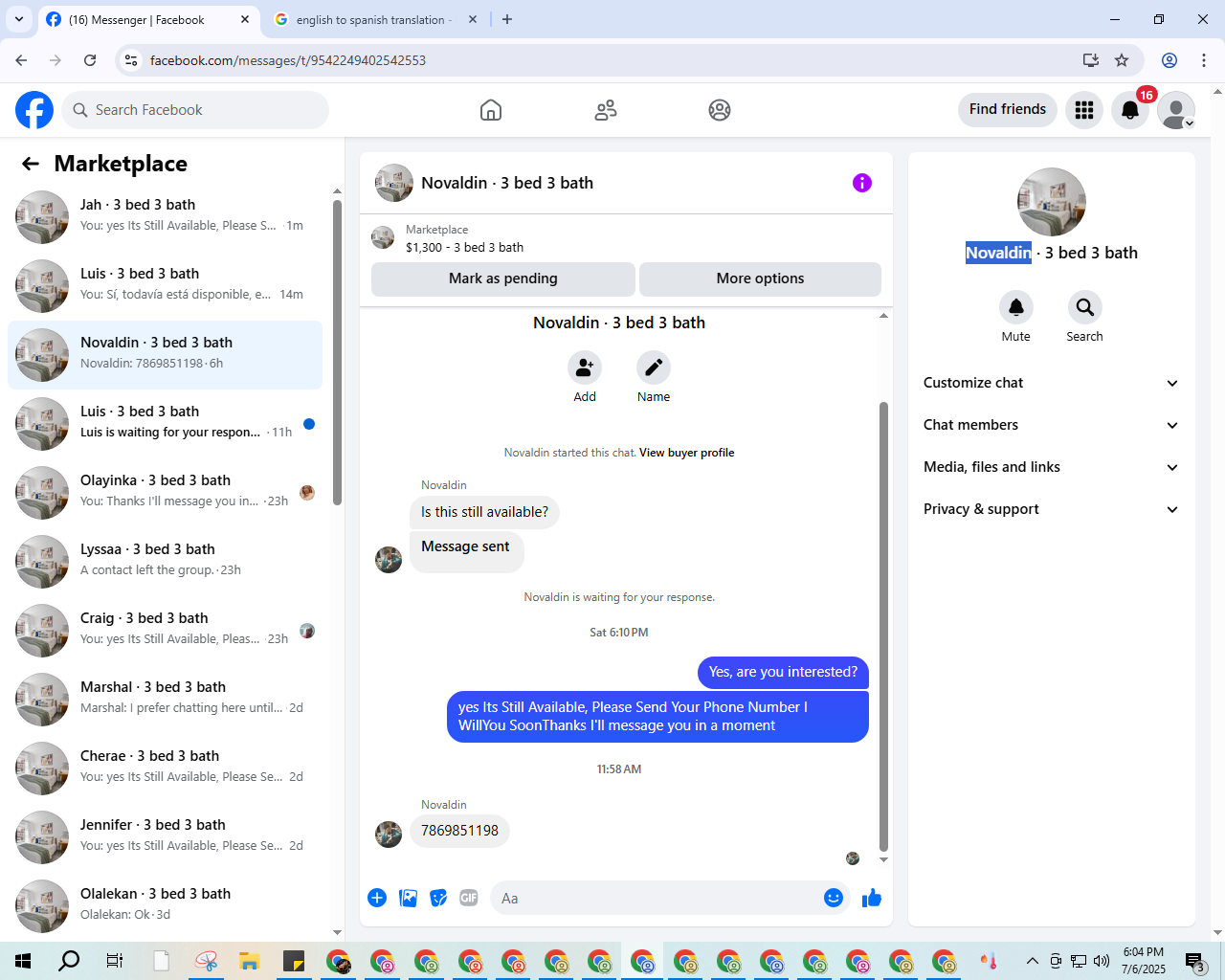Open Windows taskbar search
Screen dimensions: 1225x980
pyautogui.click(x=69, y=961)
